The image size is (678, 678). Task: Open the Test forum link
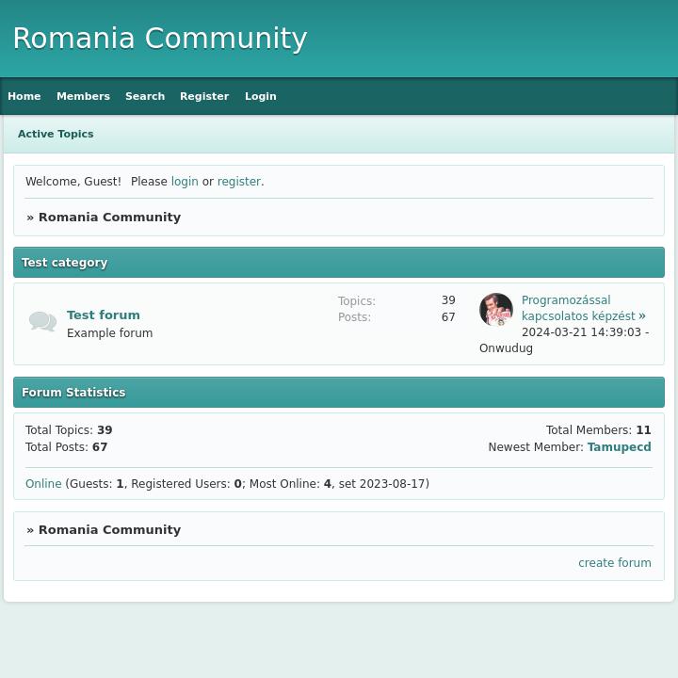pyautogui.click(x=104, y=315)
